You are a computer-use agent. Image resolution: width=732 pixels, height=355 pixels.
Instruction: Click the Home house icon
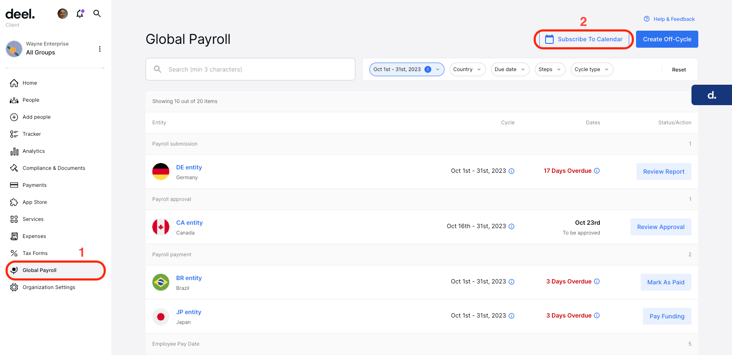(14, 83)
